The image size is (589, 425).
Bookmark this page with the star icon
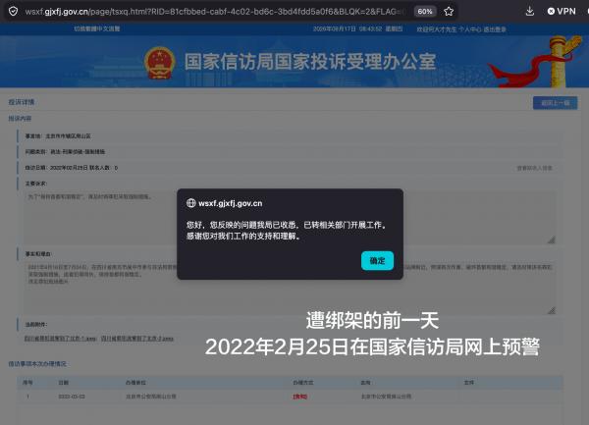(x=449, y=12)
